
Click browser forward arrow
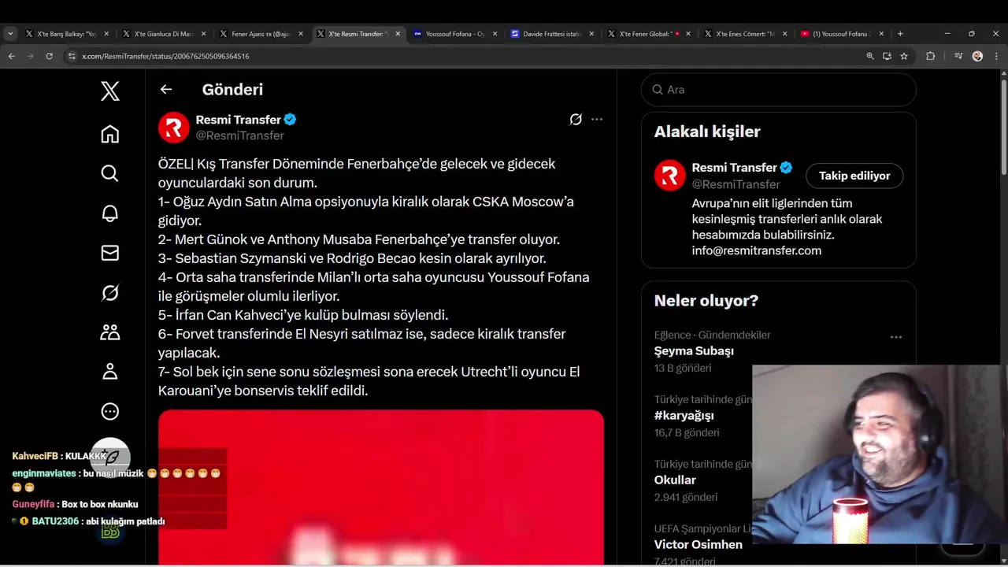coord(31,56)
